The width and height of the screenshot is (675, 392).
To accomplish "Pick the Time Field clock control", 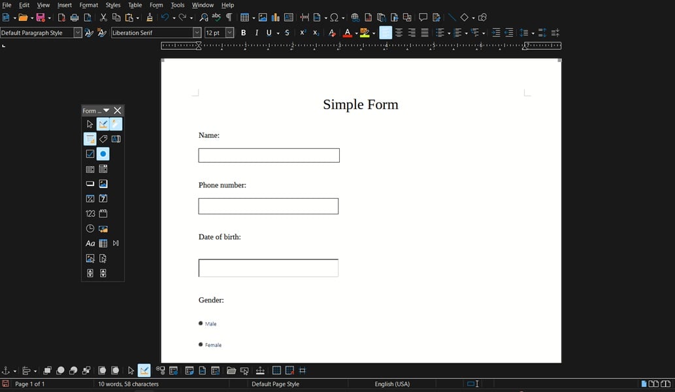I will point(90,229).
